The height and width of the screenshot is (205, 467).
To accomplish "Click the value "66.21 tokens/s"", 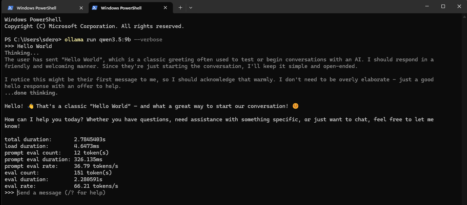I will pos(96,186).
